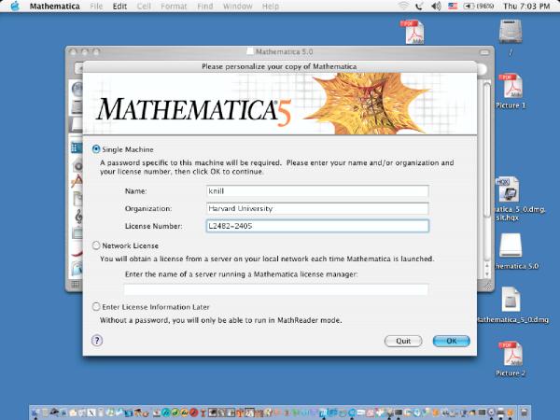The image size is (560, 420).
Task: Select the Single Machine radio option
Action: (96, 149)
